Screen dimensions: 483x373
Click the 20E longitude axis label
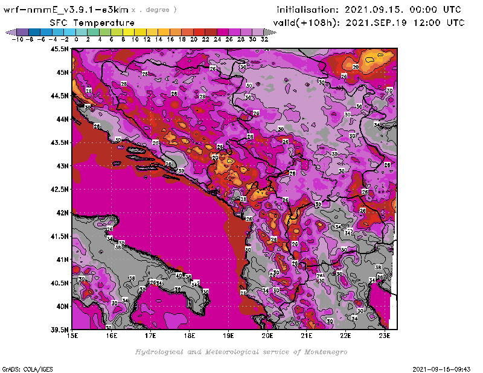267,336
